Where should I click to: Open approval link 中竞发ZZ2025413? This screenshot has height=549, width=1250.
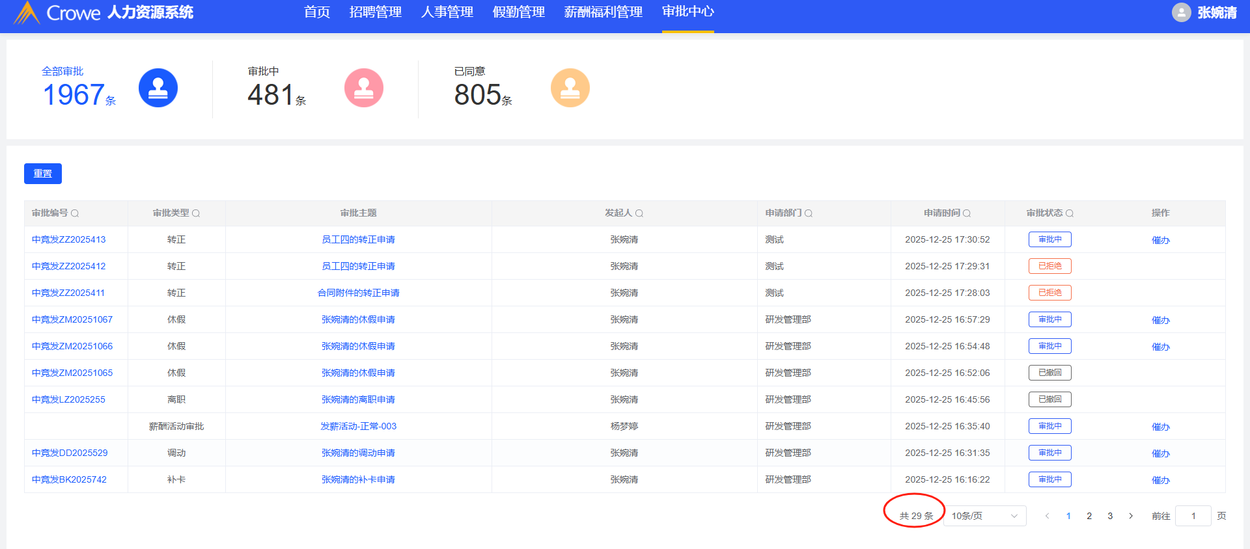(x=69, y=239)
